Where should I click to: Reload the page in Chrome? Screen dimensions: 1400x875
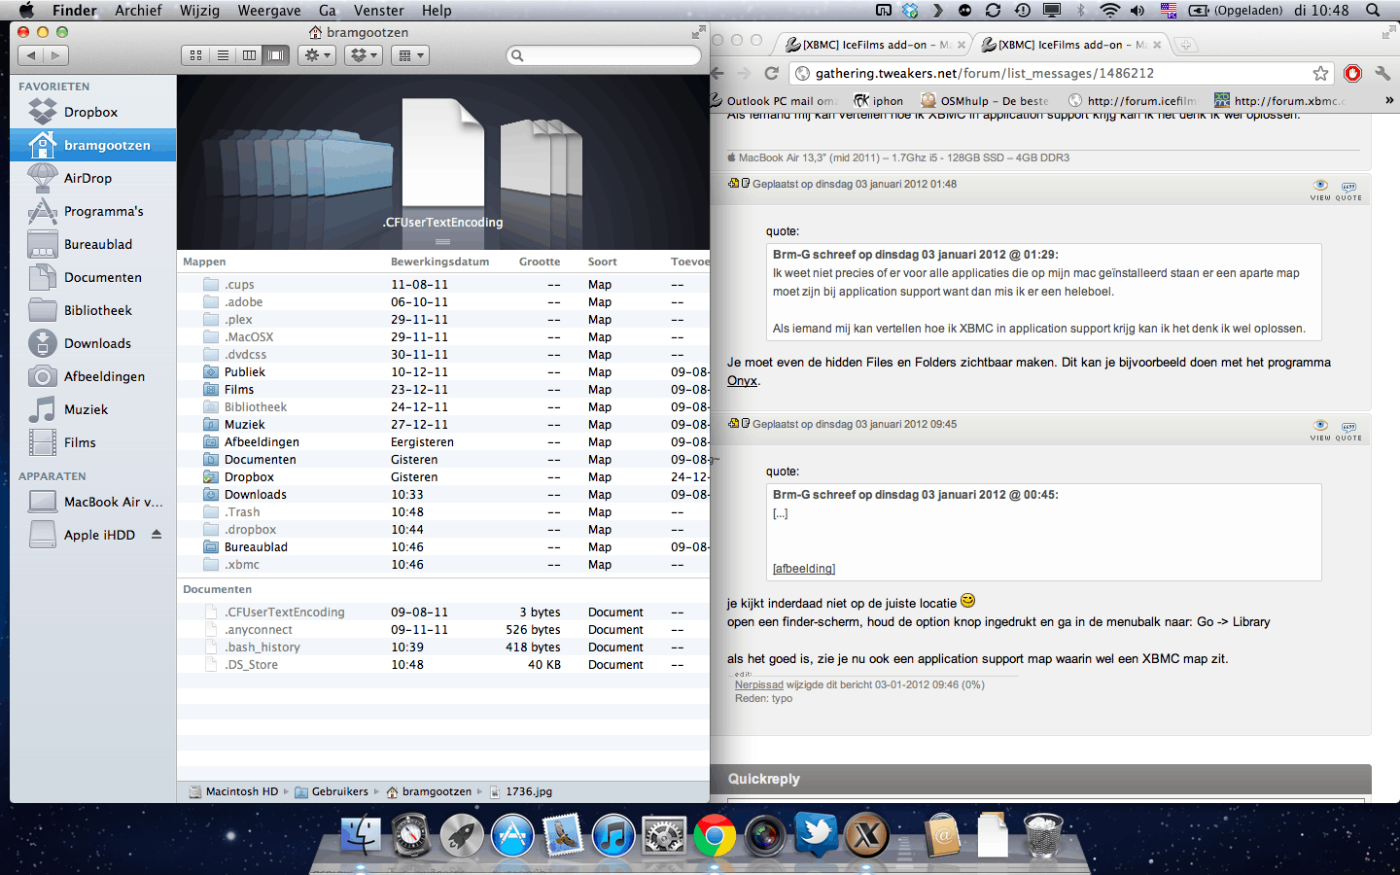(x=772, y=73)
